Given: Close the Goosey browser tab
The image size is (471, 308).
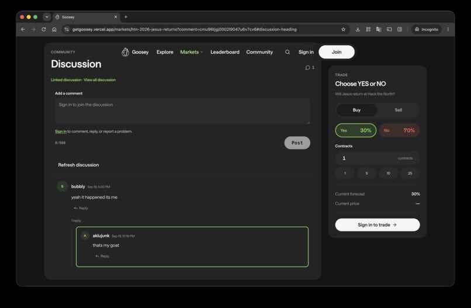Looking at the screenshot, I should pyautogui.click(x=116, y=17).
